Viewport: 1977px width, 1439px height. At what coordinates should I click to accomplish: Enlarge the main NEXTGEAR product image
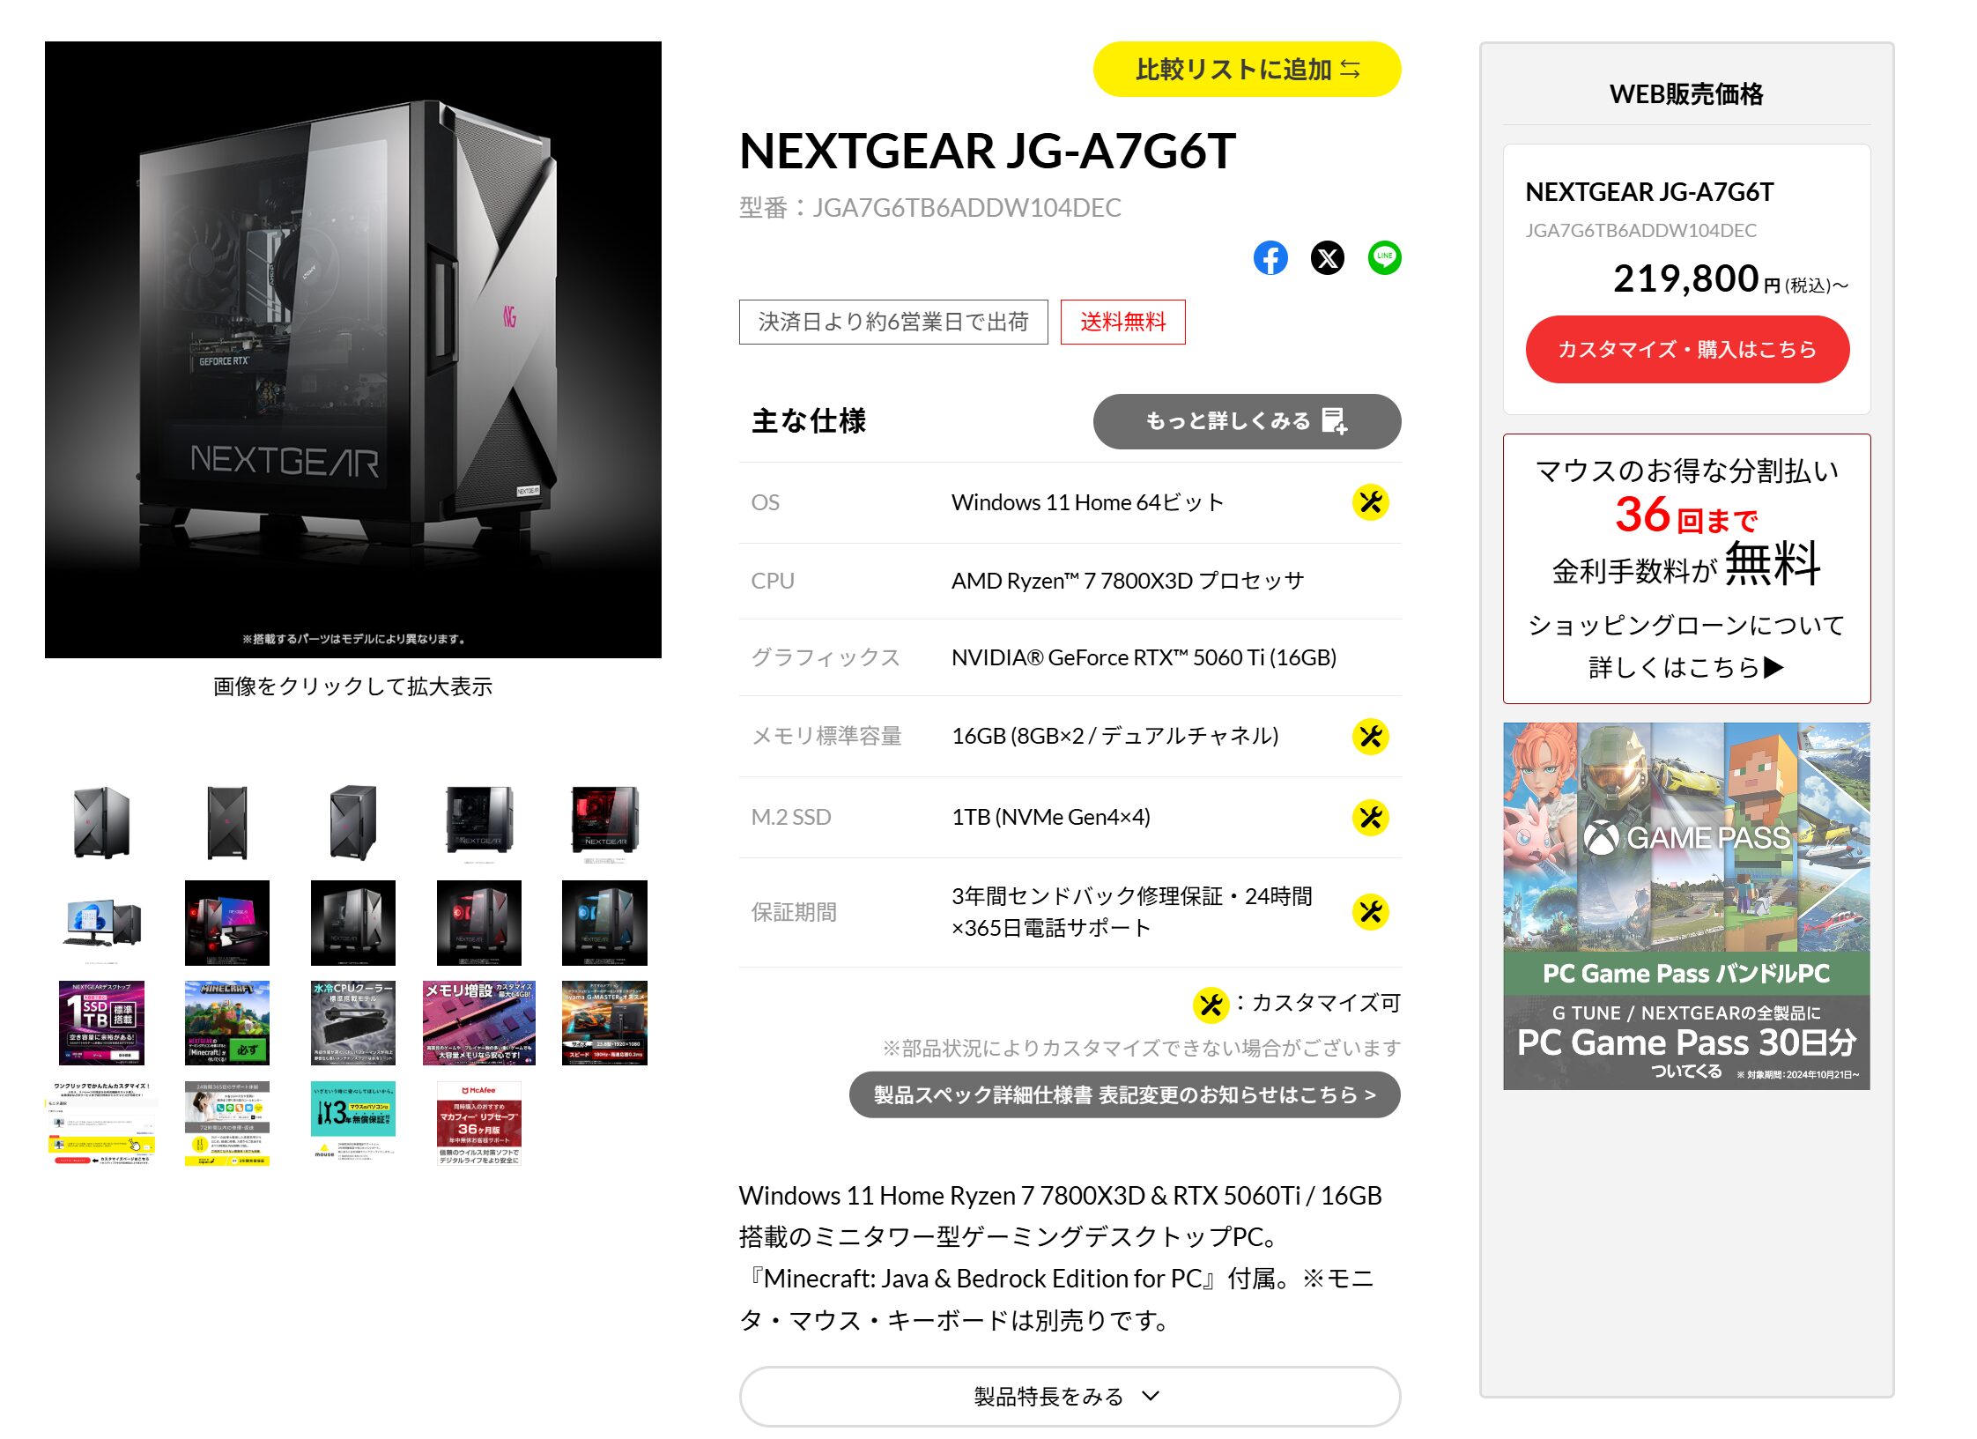353,350
